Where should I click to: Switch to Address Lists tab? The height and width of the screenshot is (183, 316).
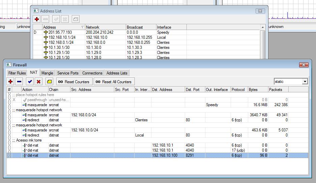point(117,73)
